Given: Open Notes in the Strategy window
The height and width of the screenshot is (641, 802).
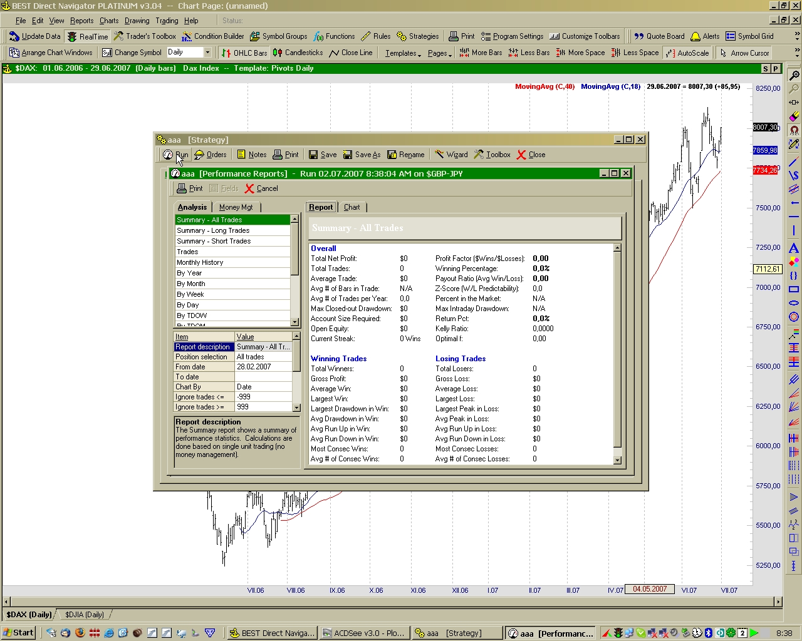Looking at the screenshot, I should click(252, 155).
